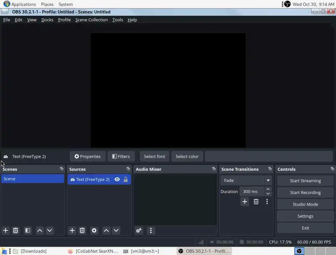Open the Tools menu
The height and width of the screenshot is (255, 336).
(118, 20)
